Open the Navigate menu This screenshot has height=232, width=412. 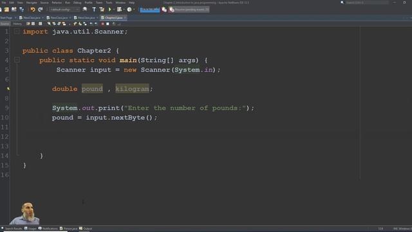click(32, 3)
